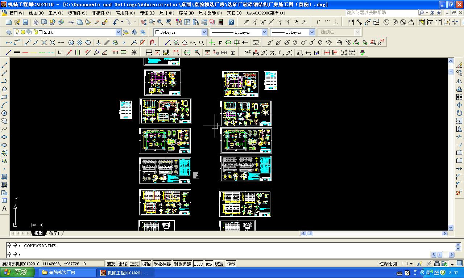Click the arc length dimension icon

coord(368,22)
